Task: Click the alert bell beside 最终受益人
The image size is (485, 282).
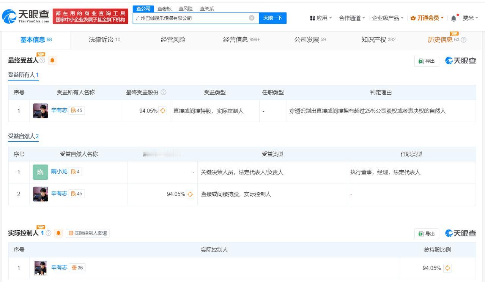Action: [x=52, y=60]
